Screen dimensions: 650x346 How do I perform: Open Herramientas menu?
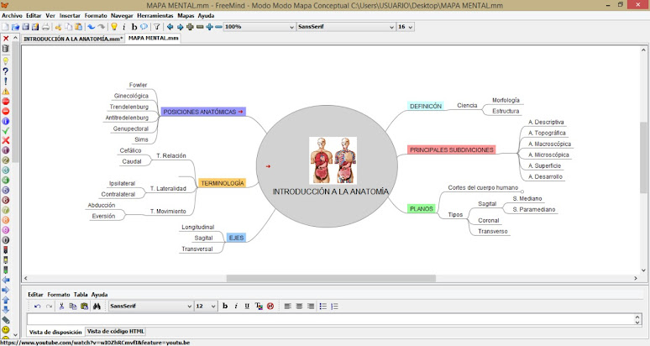155,15
